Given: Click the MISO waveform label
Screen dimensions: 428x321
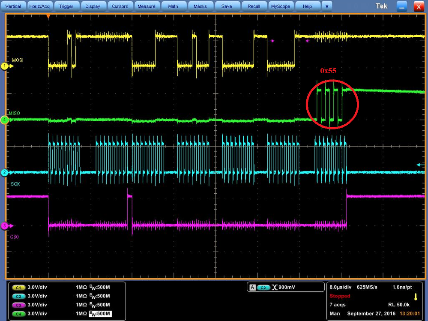Looking at the screenshot, I should point(14,113).
